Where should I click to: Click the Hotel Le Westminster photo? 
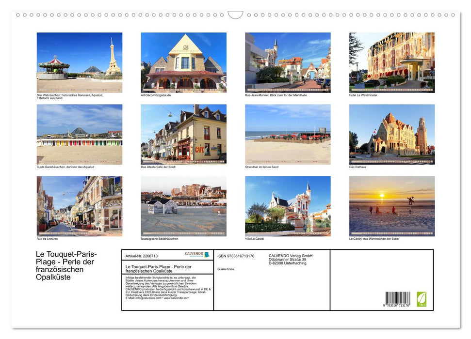coord(391,62)
